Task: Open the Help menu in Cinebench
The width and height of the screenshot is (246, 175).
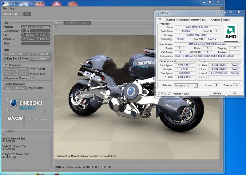Action: click(12, 9)
